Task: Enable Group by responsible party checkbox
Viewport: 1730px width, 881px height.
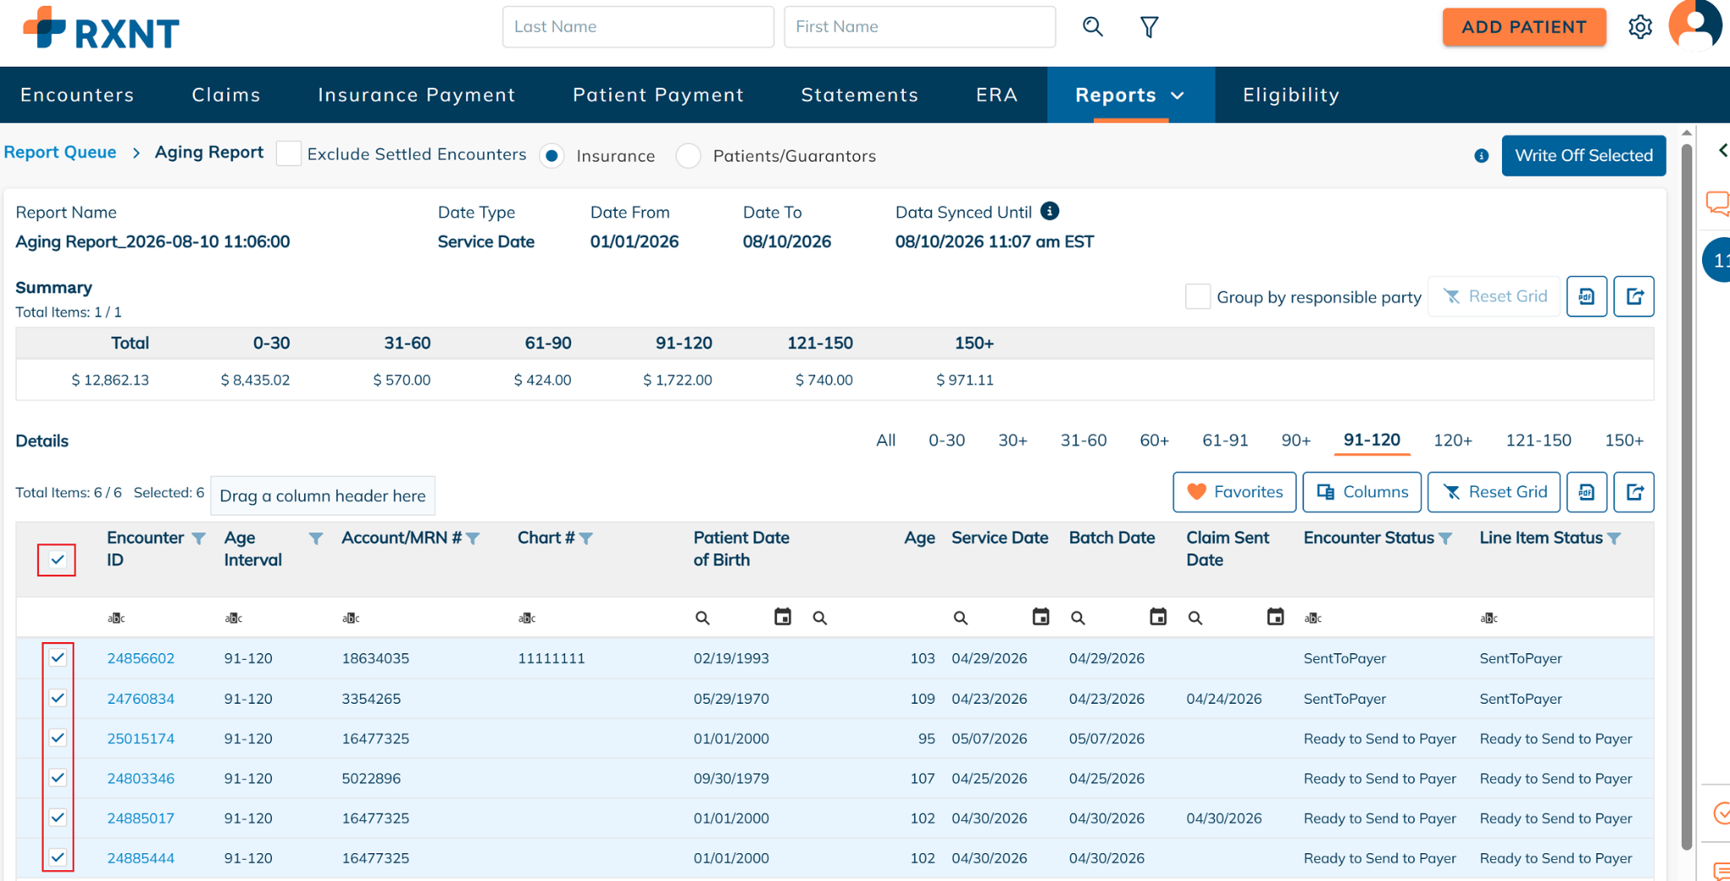Action: [1198, 297]
